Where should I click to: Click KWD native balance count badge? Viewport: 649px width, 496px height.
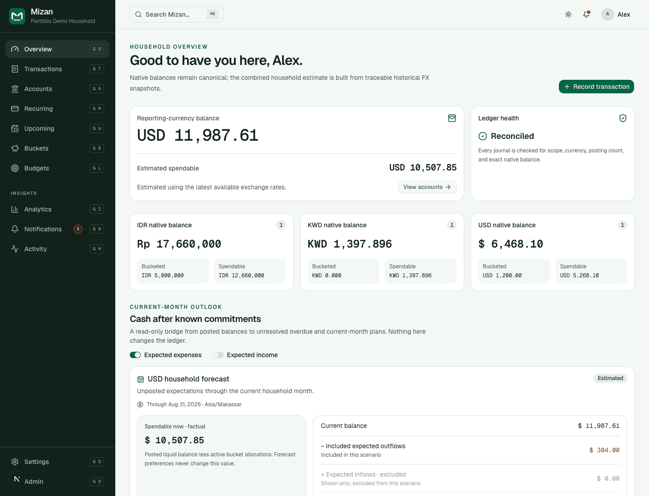click(452, 225)
